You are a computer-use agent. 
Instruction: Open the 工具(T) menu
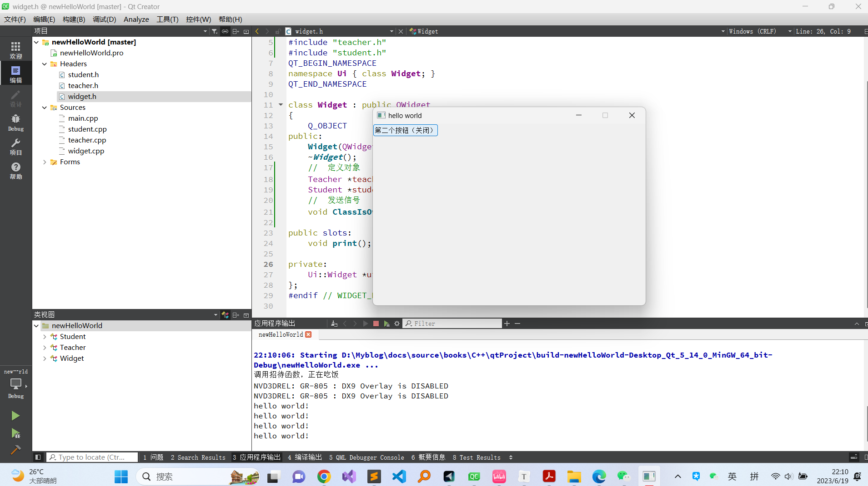167,19
